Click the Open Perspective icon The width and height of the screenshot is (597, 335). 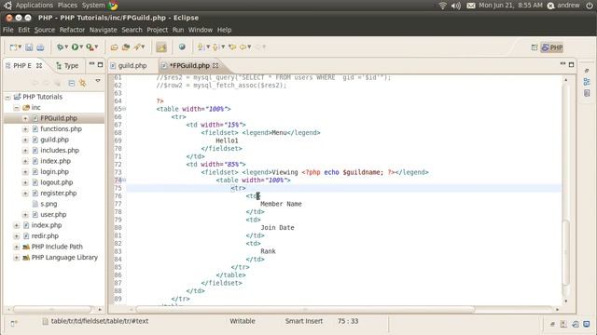pyautogui.click(x=535, y=47)
